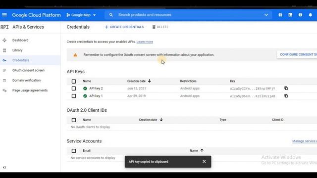Open Domain verification in the sidebar

[x=30, y=80]
